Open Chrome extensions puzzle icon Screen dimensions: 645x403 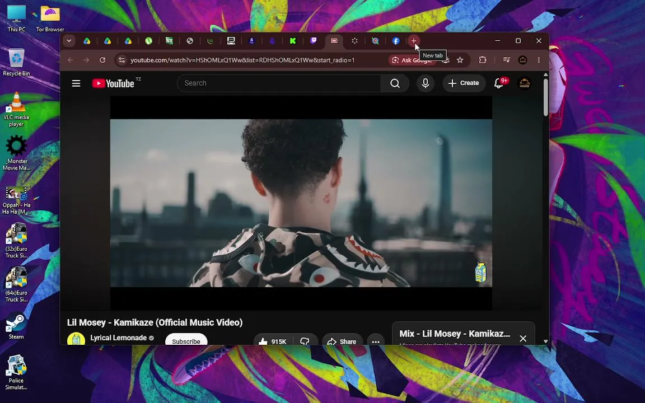(483, 60)
